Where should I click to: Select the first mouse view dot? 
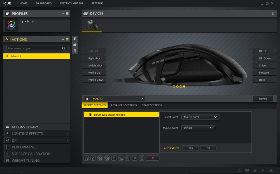[174, 87]
